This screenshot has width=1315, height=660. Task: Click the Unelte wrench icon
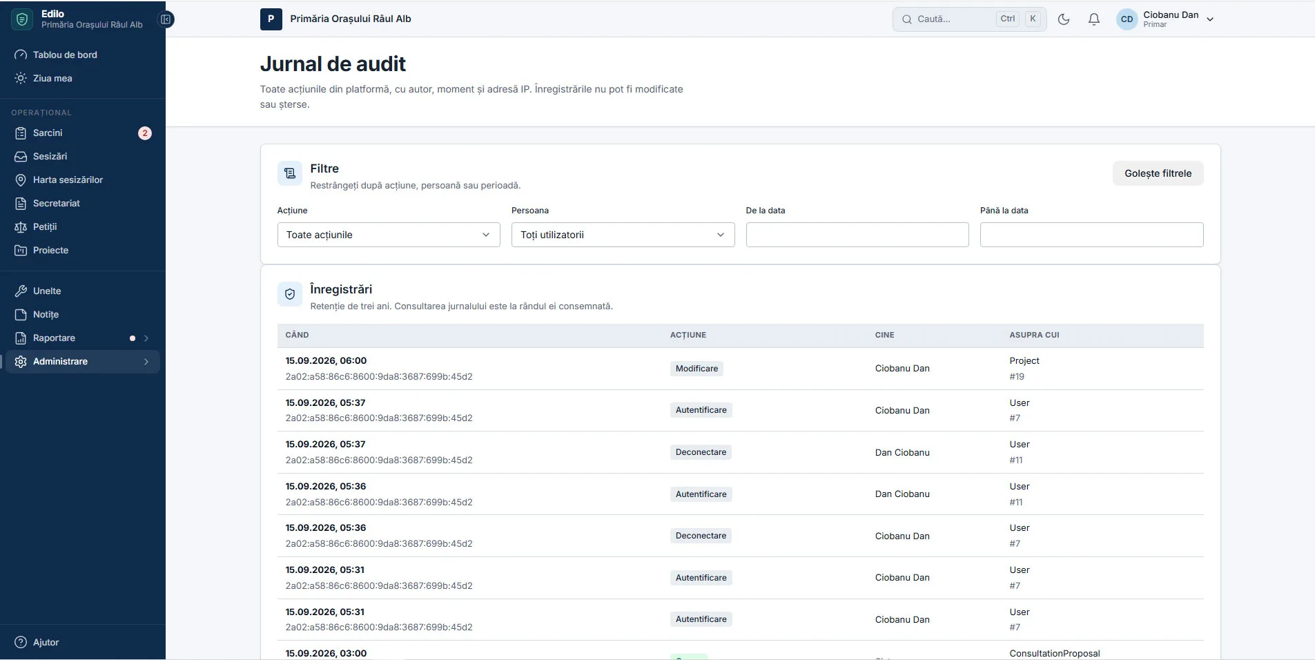point(21,291)
